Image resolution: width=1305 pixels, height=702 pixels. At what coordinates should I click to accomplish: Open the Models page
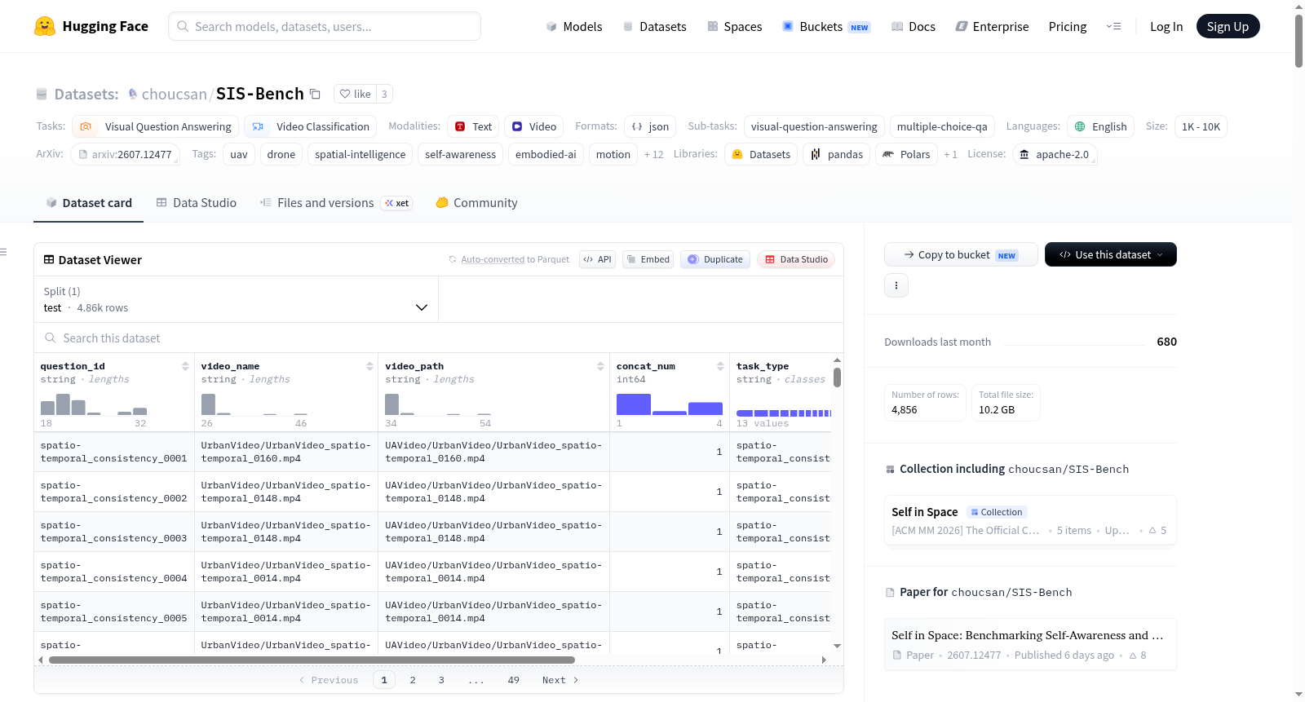[x=574, y=26]
